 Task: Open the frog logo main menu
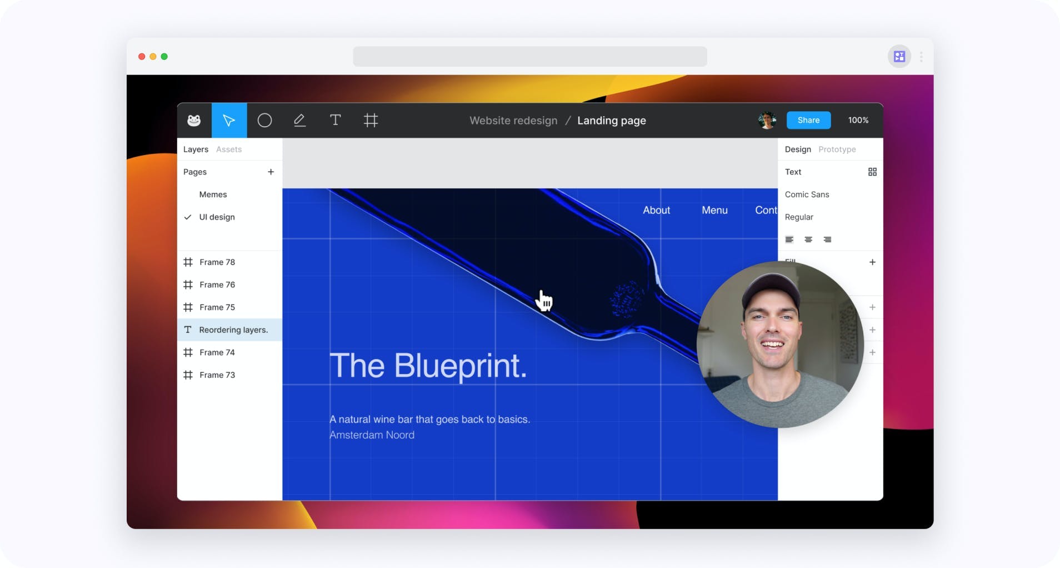(194, 120)
